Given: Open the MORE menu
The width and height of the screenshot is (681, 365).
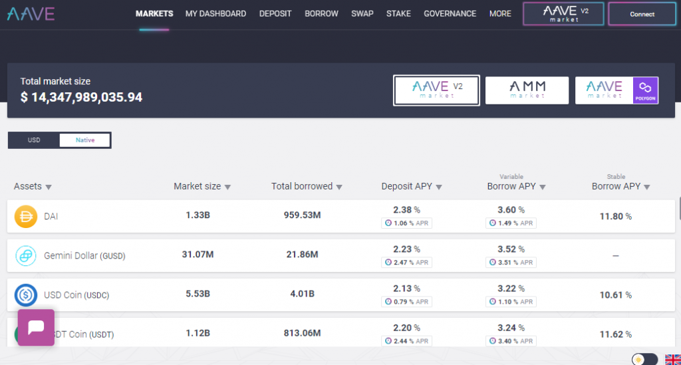Looking at the screenshot, I should [500, 14].
